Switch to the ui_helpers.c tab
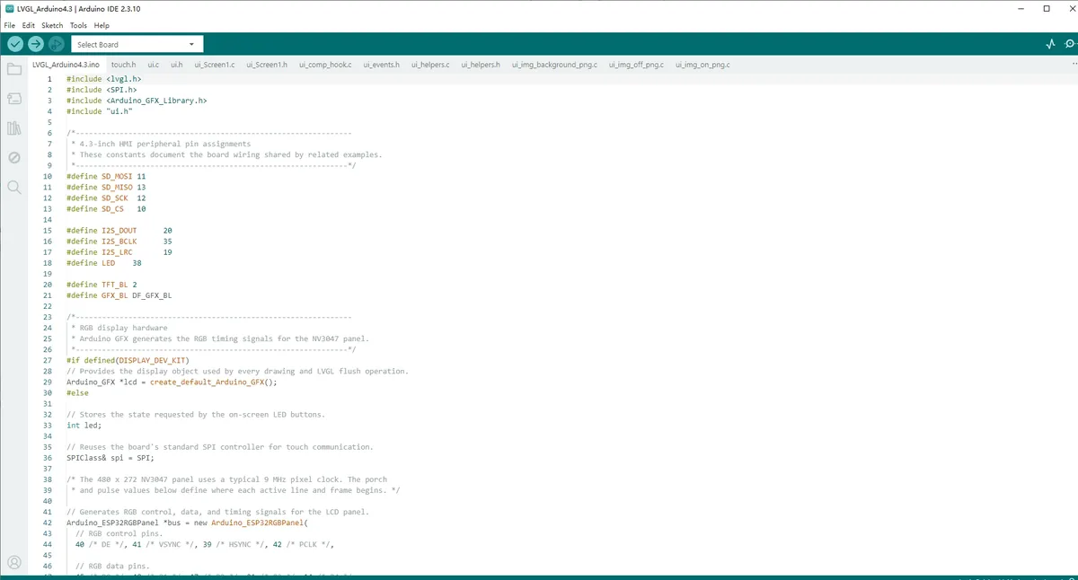 (430, 65)
